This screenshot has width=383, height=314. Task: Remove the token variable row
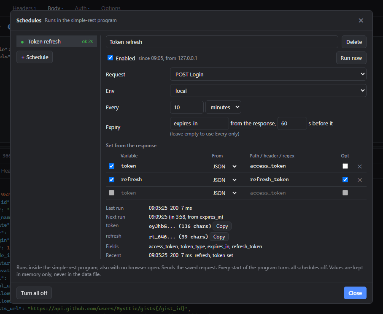359,166
